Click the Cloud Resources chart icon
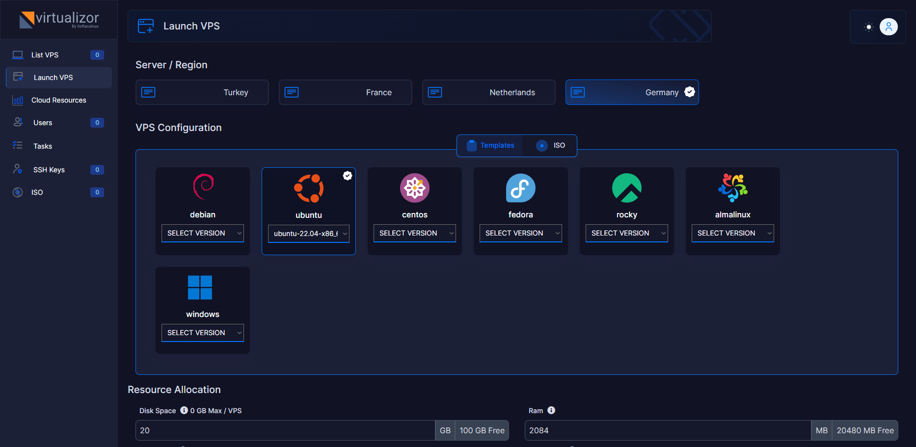The image size is (916, 447). click(x=18, y=100)
